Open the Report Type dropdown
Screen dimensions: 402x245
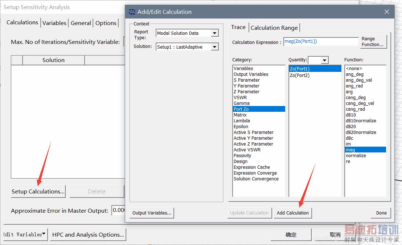pyautogui.click(x=214, y=33)
